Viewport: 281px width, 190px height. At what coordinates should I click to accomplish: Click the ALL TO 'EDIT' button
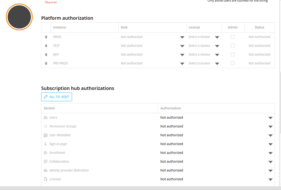(57, 97)
